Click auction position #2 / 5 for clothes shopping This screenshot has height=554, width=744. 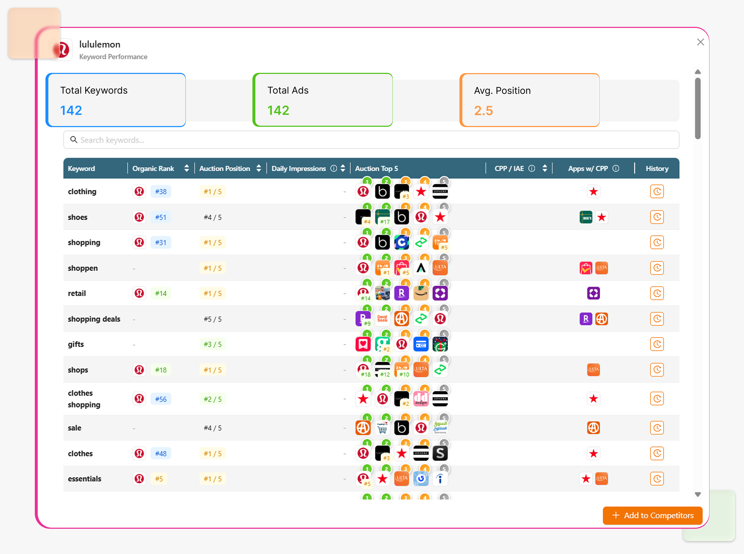point(213,399)
